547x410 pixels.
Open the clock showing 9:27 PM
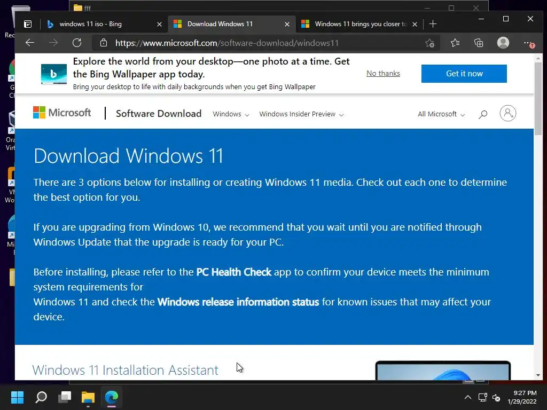click(522, 397)
